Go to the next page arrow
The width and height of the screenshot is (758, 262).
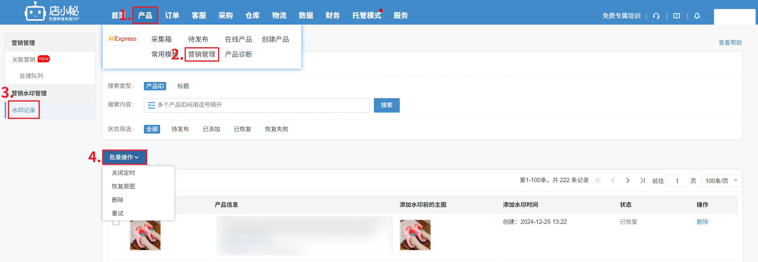628,180
